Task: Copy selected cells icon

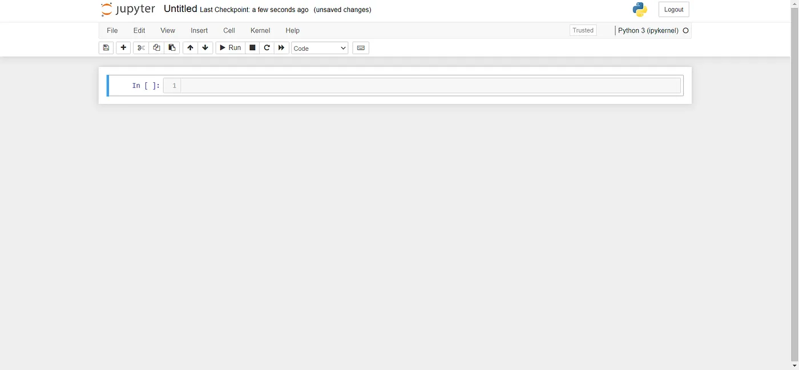Action: click(156, 48)
